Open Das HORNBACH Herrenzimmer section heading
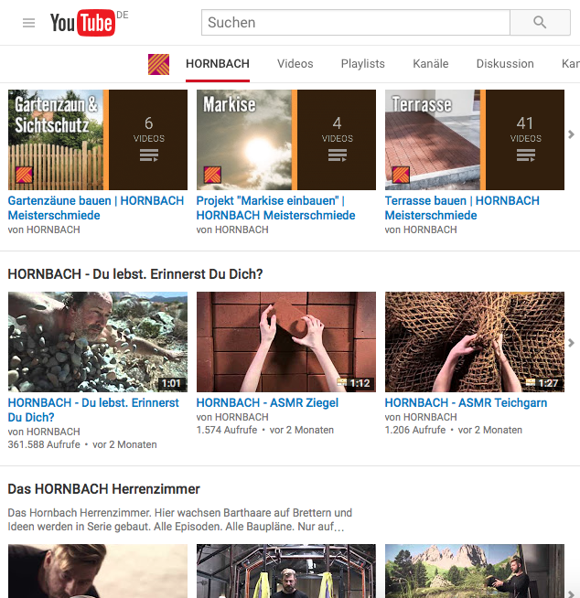580x598 pixels. 103,489
